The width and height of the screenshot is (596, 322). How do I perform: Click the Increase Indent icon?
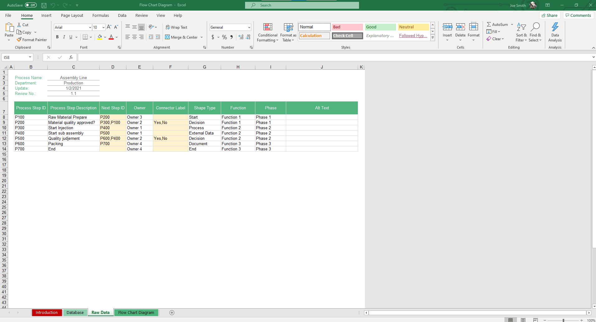click(158, 37)
